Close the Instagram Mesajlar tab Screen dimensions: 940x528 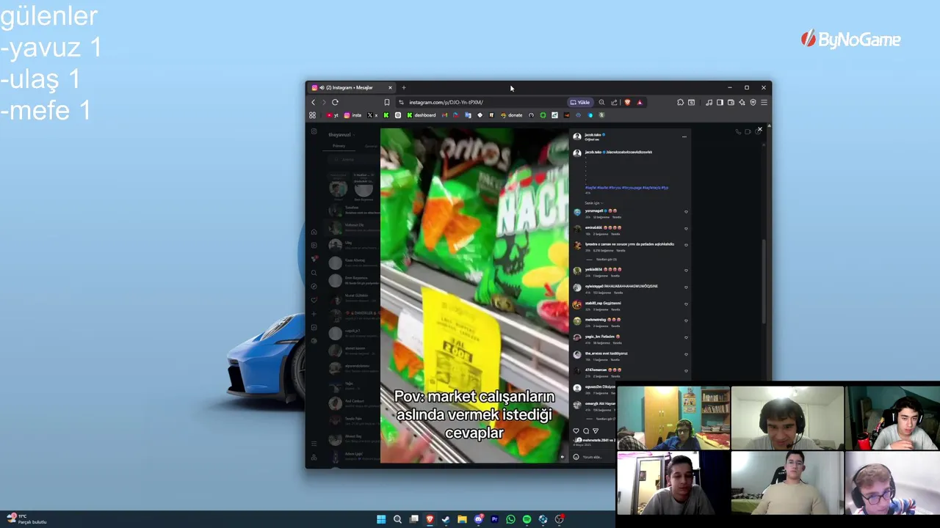pyautogui.click(x=390, y=87)
